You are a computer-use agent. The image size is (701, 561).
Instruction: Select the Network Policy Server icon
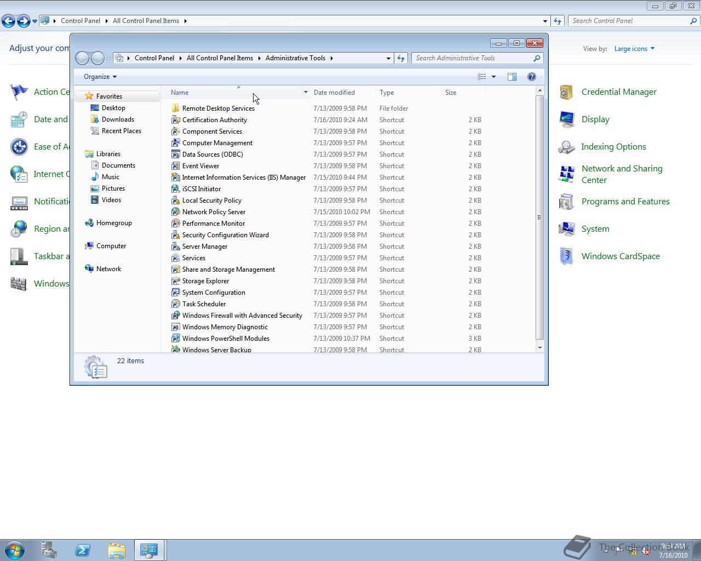pyautogui.click(x=175, y=212)
